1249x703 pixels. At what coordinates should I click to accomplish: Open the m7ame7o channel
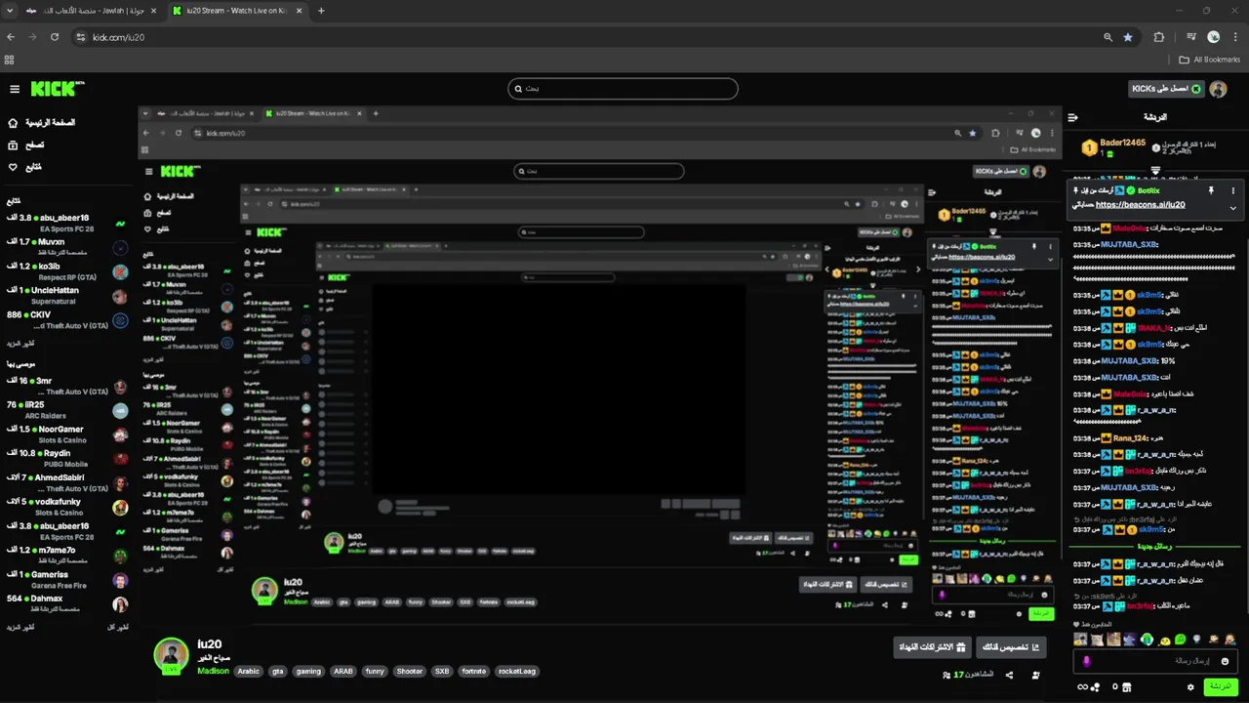click(66, 556)
